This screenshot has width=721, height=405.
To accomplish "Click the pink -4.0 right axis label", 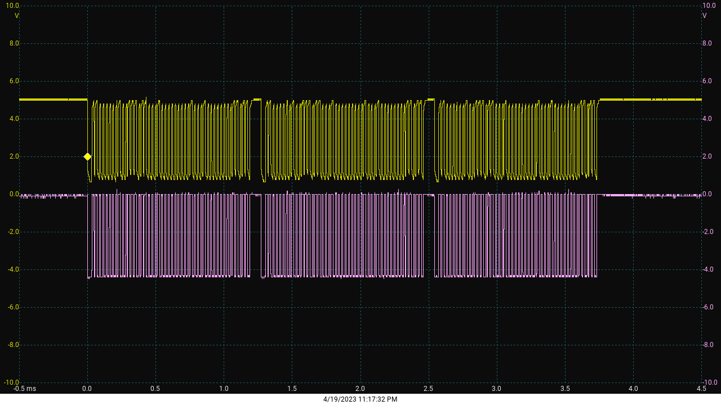I will [x=709, y=269].
